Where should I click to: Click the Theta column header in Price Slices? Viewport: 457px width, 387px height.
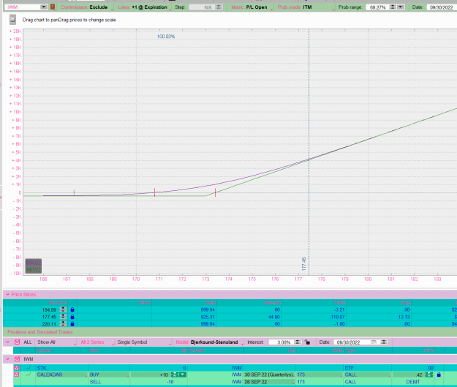339,303
